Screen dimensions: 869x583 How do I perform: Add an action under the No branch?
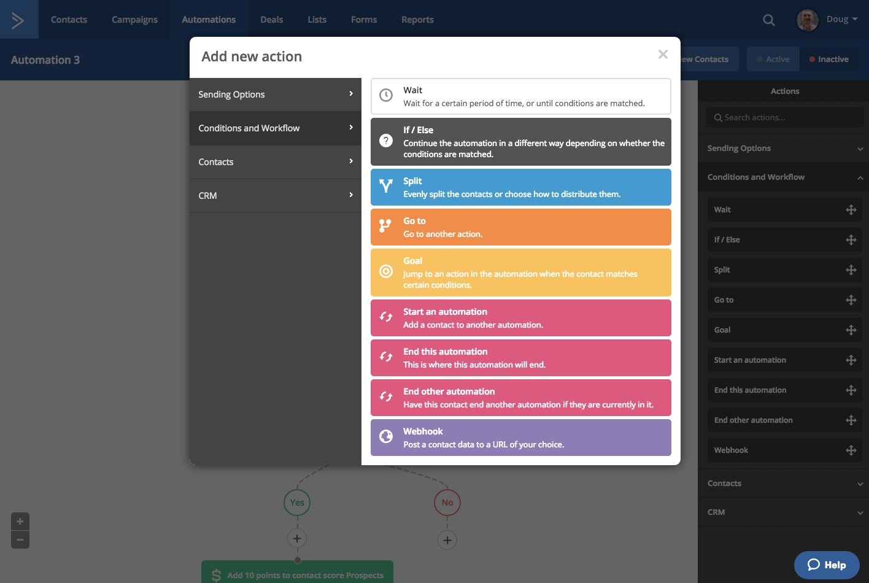click(447, 541)
